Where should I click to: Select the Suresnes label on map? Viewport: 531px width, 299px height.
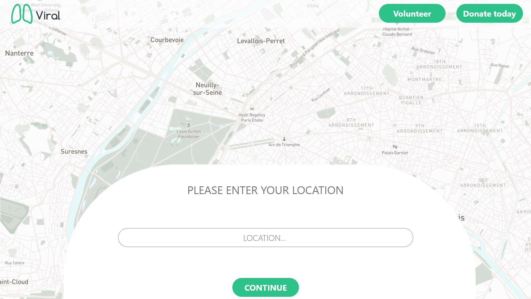[74, 151]
